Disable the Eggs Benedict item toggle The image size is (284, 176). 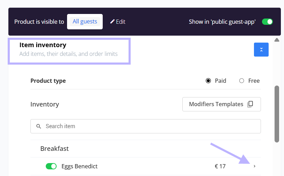tap(51, 166)
